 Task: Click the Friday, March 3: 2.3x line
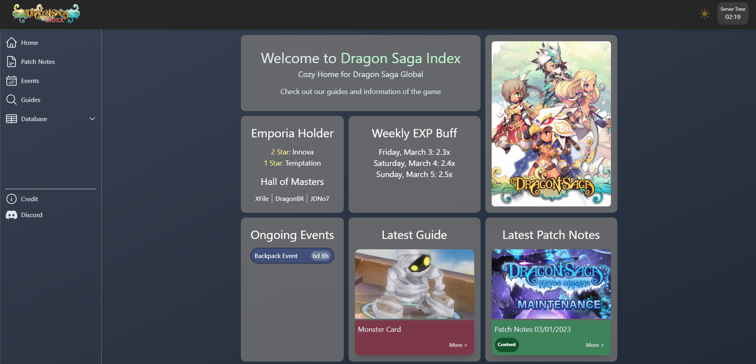(414, 152)
